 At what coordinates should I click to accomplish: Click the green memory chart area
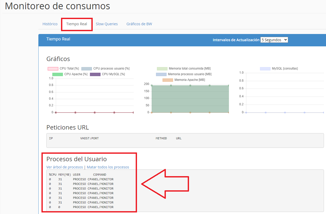point(190,99)
